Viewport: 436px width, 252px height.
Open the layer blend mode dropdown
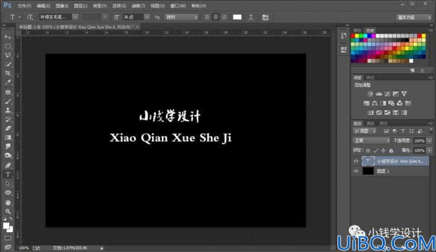point(372,141)
